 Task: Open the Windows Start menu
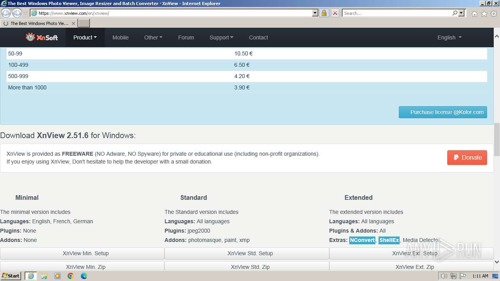click(11, 276)
